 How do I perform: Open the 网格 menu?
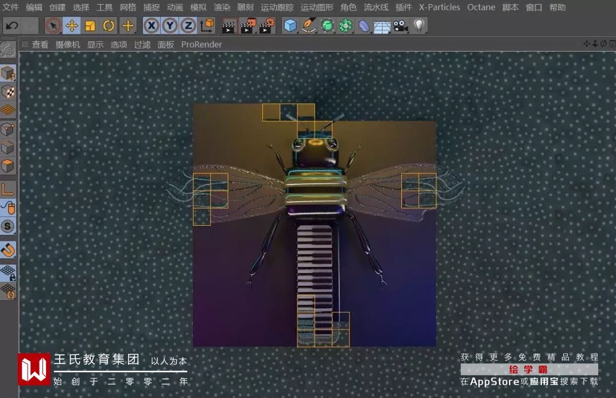(127, 7)
